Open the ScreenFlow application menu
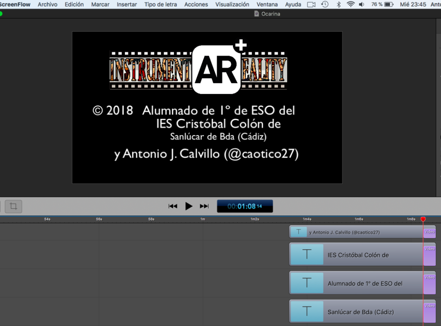This screenshot has height=326, width=441. (15, 4)
